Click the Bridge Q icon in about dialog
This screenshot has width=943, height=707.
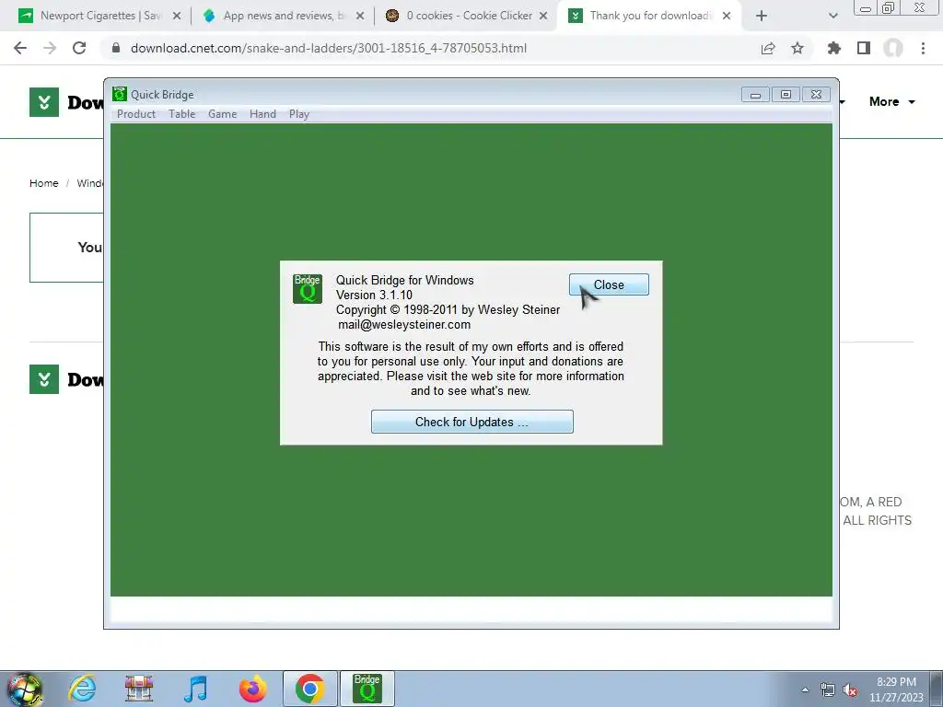(308, 289)
